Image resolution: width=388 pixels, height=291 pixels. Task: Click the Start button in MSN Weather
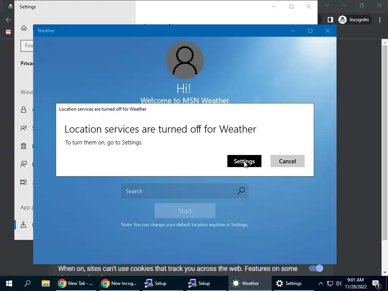[x=185, y=211]
